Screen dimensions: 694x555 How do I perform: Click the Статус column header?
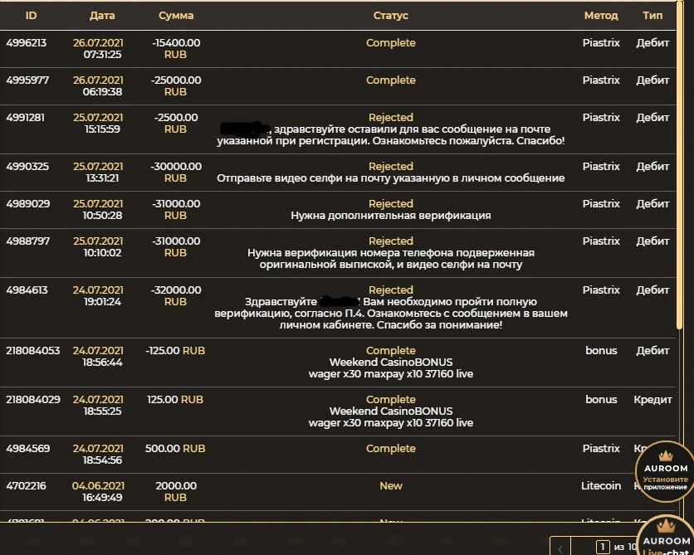pyautogui.click(x=390, y=16)
